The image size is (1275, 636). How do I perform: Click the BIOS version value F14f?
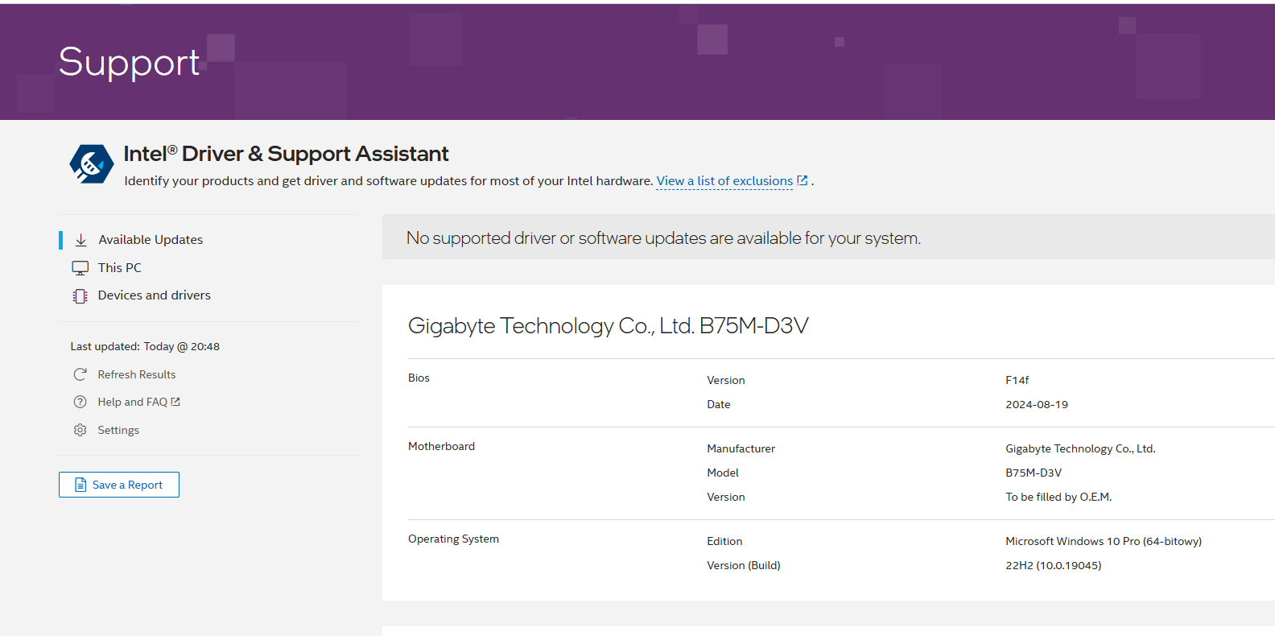pos(1017,380)
